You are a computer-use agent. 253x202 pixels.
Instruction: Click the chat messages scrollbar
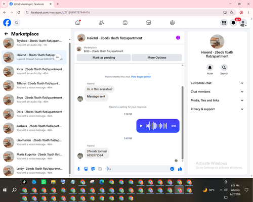point(182,123)
